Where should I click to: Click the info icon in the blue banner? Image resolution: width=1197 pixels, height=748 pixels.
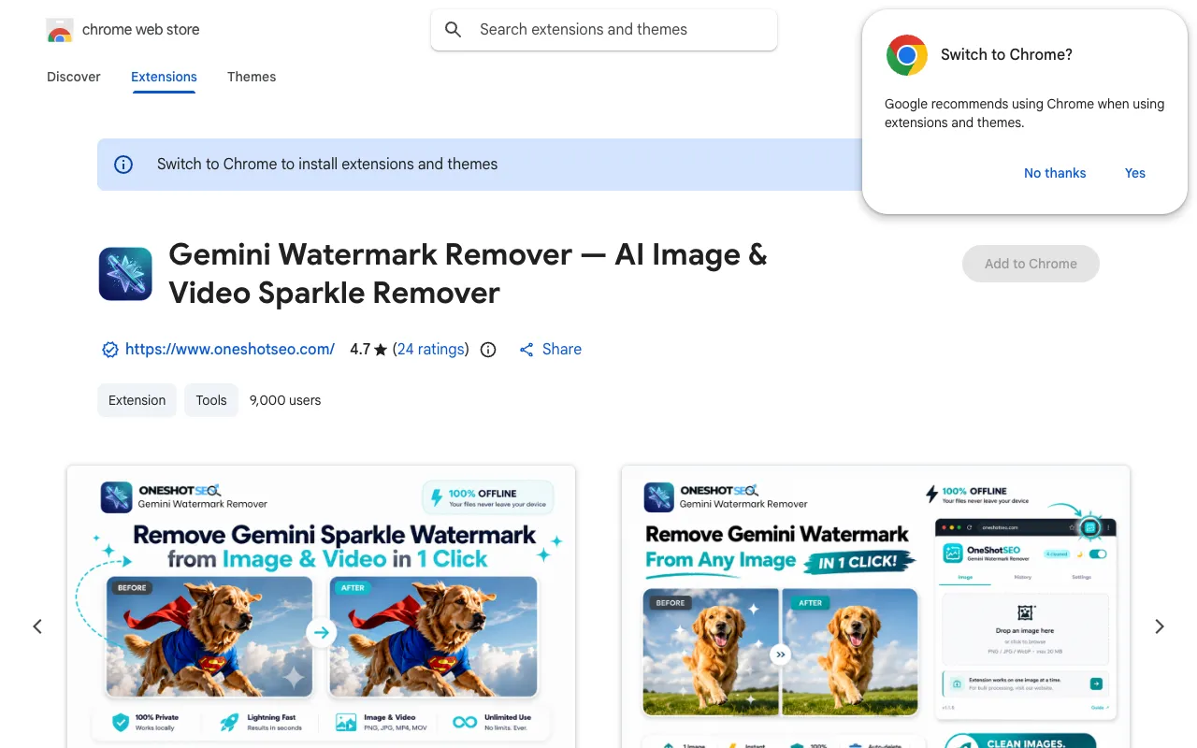click(123, 165)
